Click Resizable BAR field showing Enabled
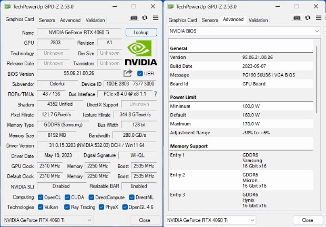This screenshot has width=326, height=227. coord(139,186)
